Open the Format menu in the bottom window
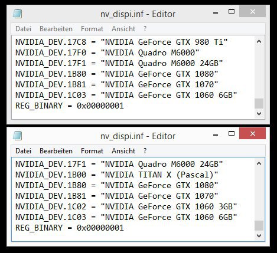This screenshot has width=277, height=253. (x=92, y=151)
